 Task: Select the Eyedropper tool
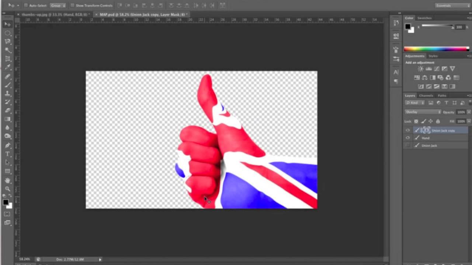coord(7,68)
